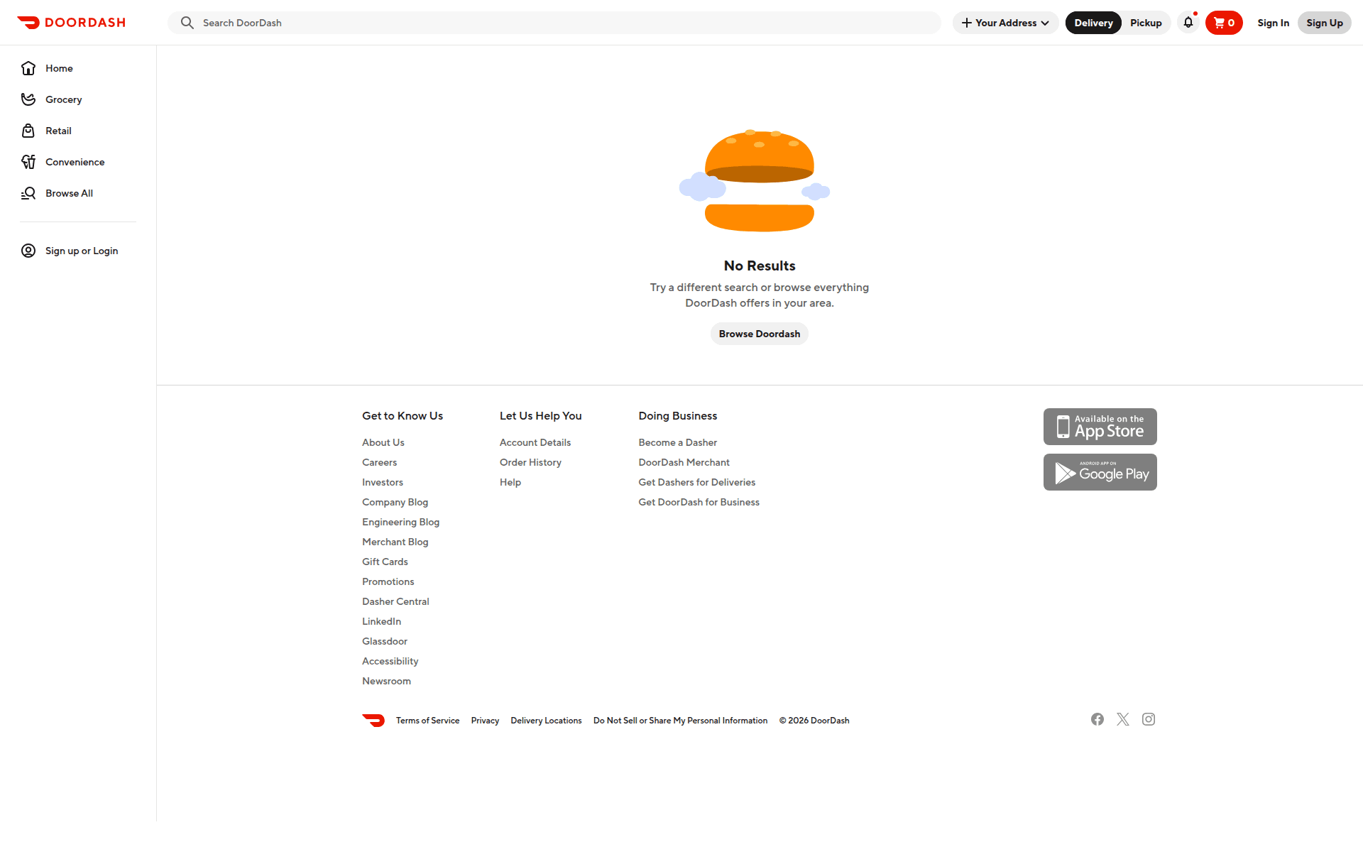Click the footer DoorDash logo icon
The image size is (1363, 864).
373,720
